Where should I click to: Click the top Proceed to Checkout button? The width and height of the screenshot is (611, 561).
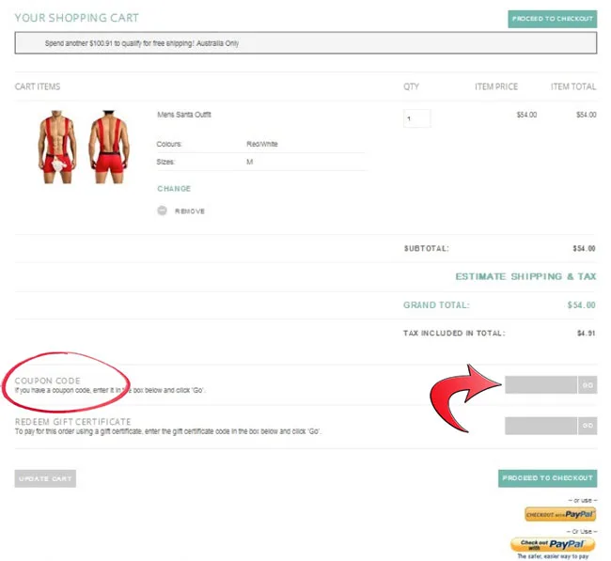[552, 19]
